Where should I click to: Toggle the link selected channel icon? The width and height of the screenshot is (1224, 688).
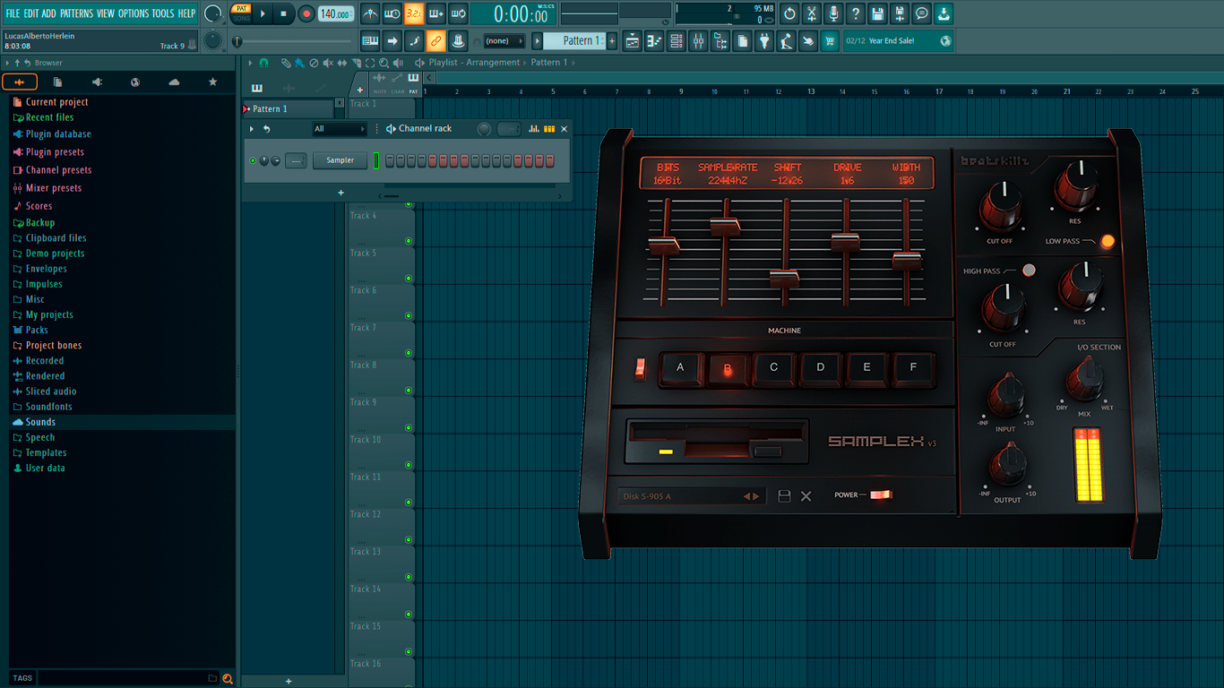[435, 41]
